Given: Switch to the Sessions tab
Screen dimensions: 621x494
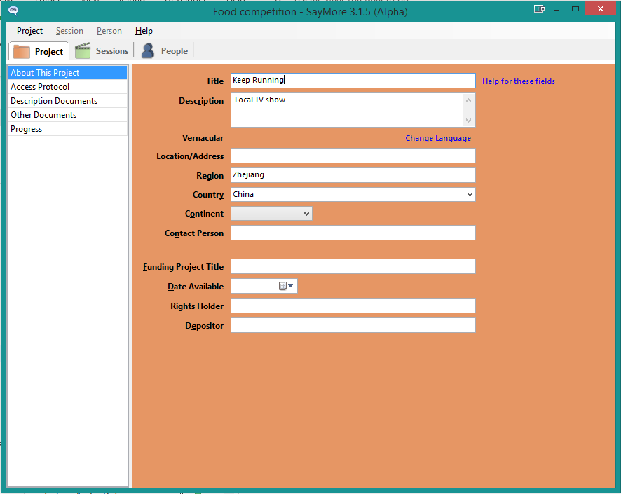Looking at the screenshot, I should point(102,51).
